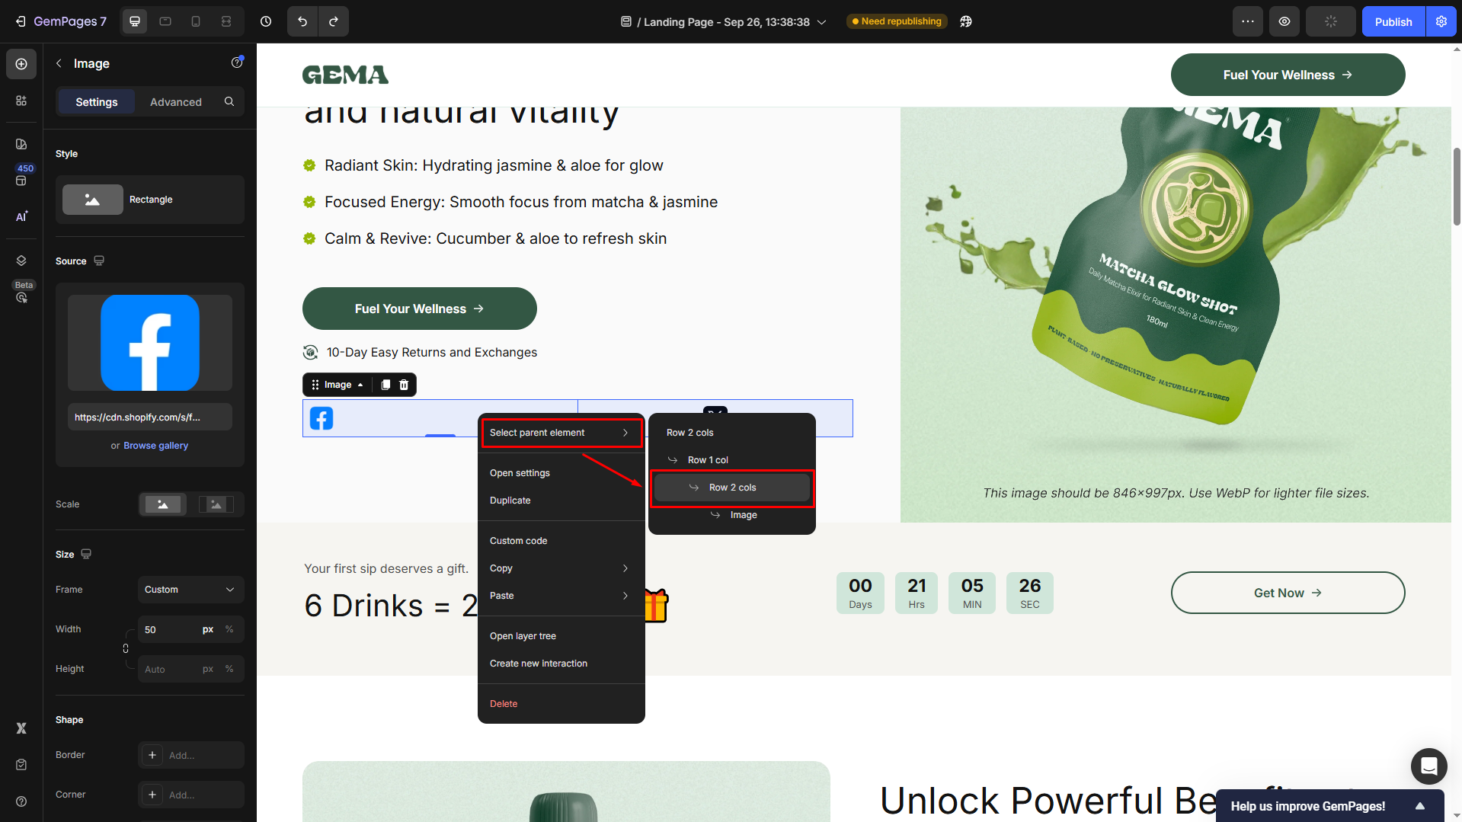The width and height of the screenshot is (1462, 822).
Task: Choose Row 2 cols parent in submenu
Action: click(x=732, y=488)
